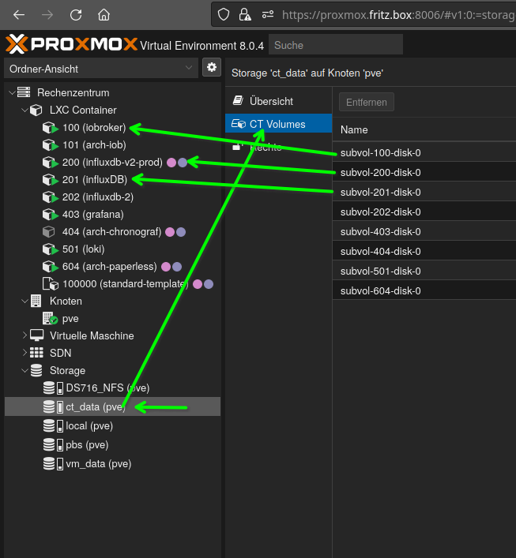The height and width of the screenshot is (558, 516).
Task: Open tree settings gear button
Action: (x=212, y=67)
